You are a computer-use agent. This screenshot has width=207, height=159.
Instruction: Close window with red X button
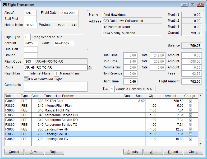pyautogui.click(x=201, y=5)
